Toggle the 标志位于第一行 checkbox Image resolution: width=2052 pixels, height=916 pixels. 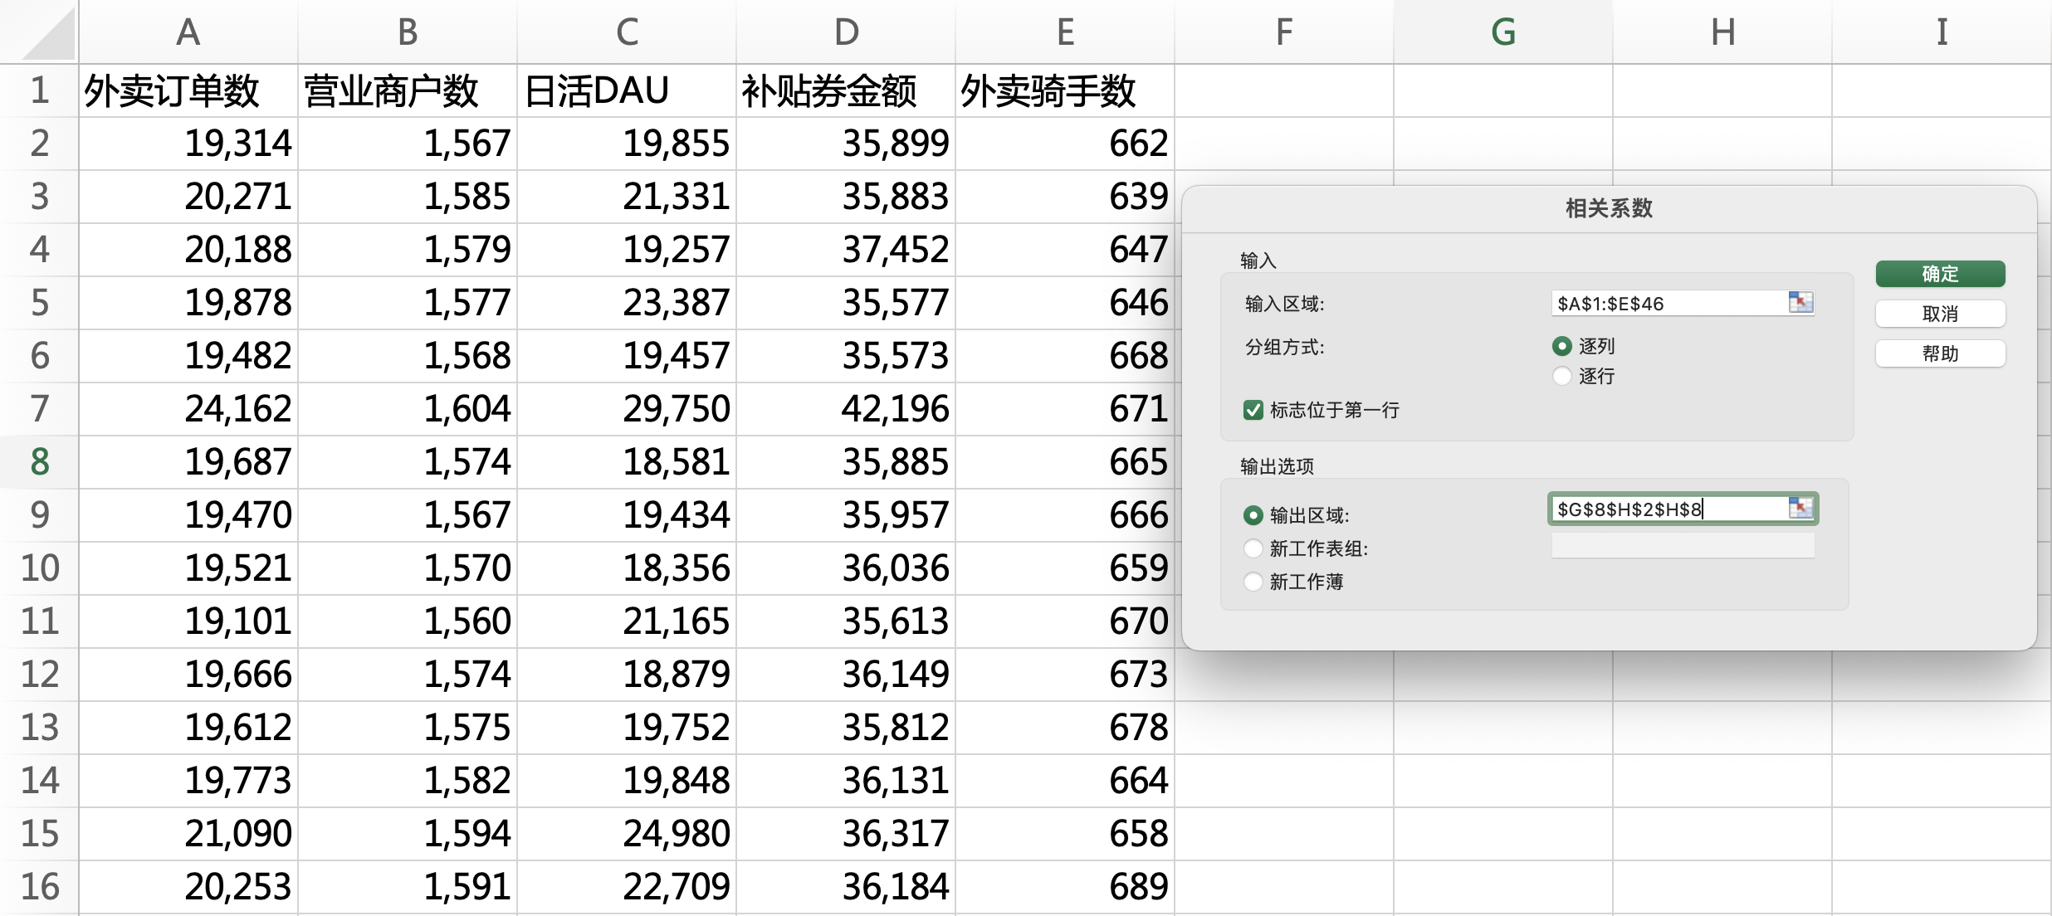pyautogui.click(x=1253, y=410)
